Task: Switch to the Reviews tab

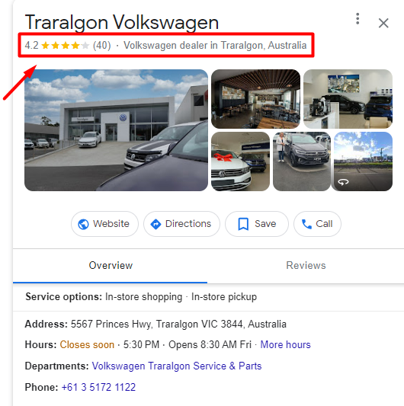Action: (x=306, y=266)
